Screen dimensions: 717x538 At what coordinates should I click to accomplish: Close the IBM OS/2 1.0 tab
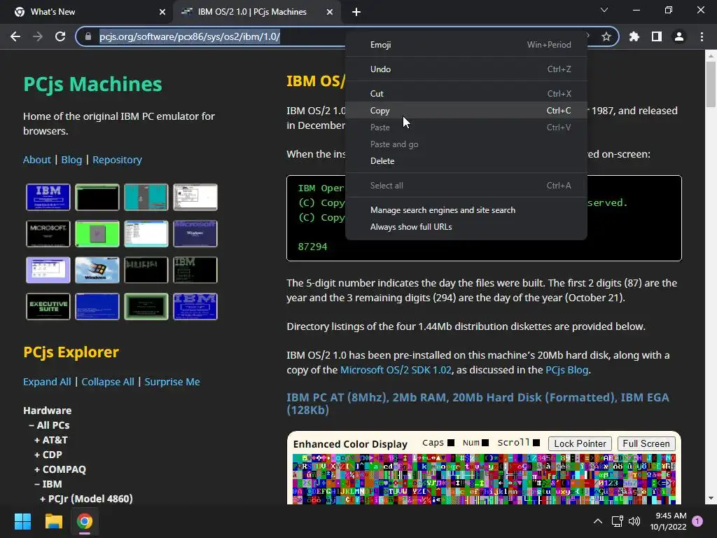pyautogui.click(x=330, y=12)
